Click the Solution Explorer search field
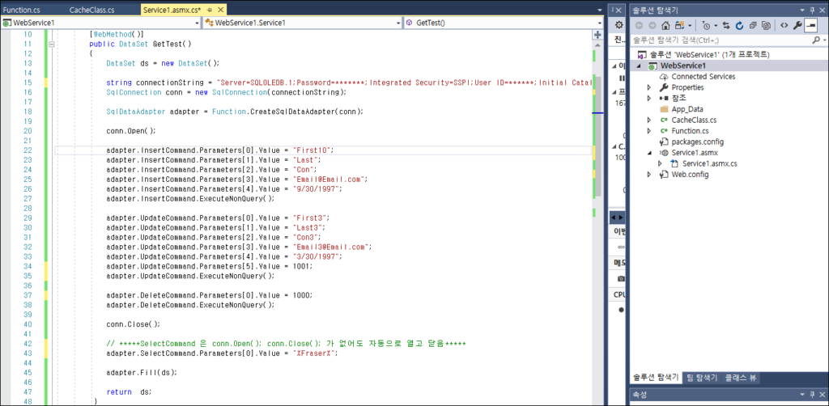The height and width of the screenshot is (406, 829). (721, 39)
